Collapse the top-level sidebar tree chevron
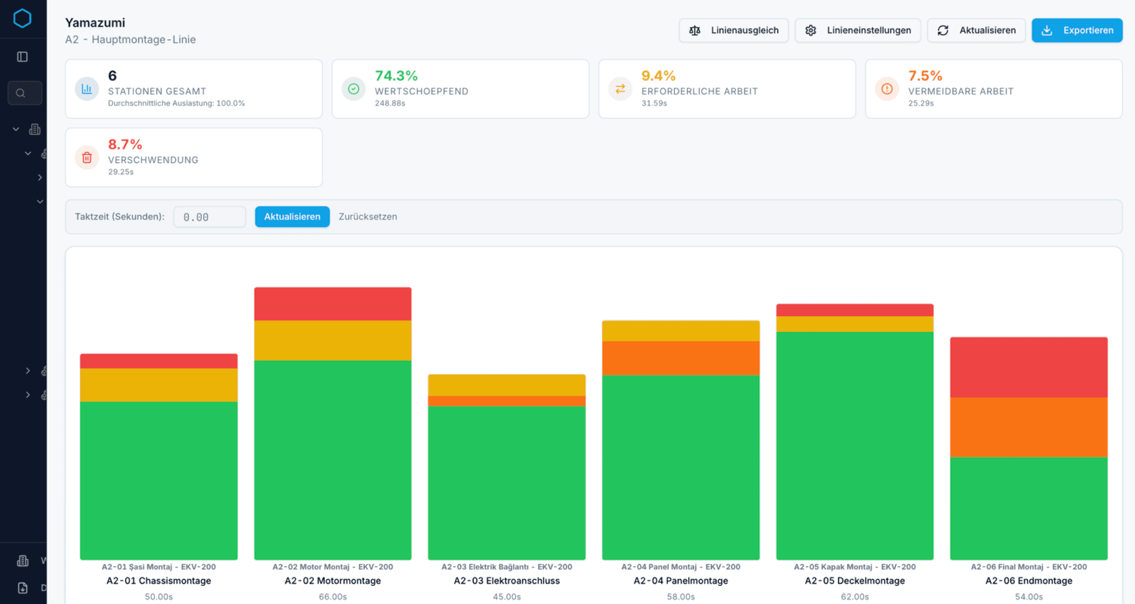The width and height of the screenshot is (1135, 604). [x=16, y=129]
